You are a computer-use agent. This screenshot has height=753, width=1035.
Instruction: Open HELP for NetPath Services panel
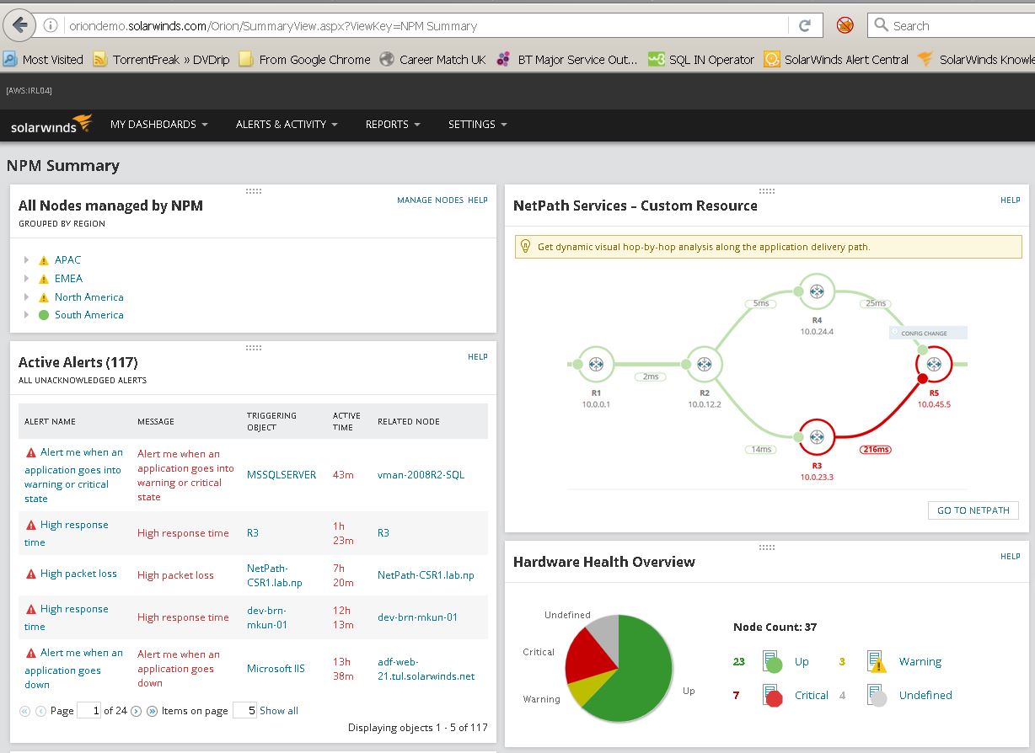[x=1011, y=200]
